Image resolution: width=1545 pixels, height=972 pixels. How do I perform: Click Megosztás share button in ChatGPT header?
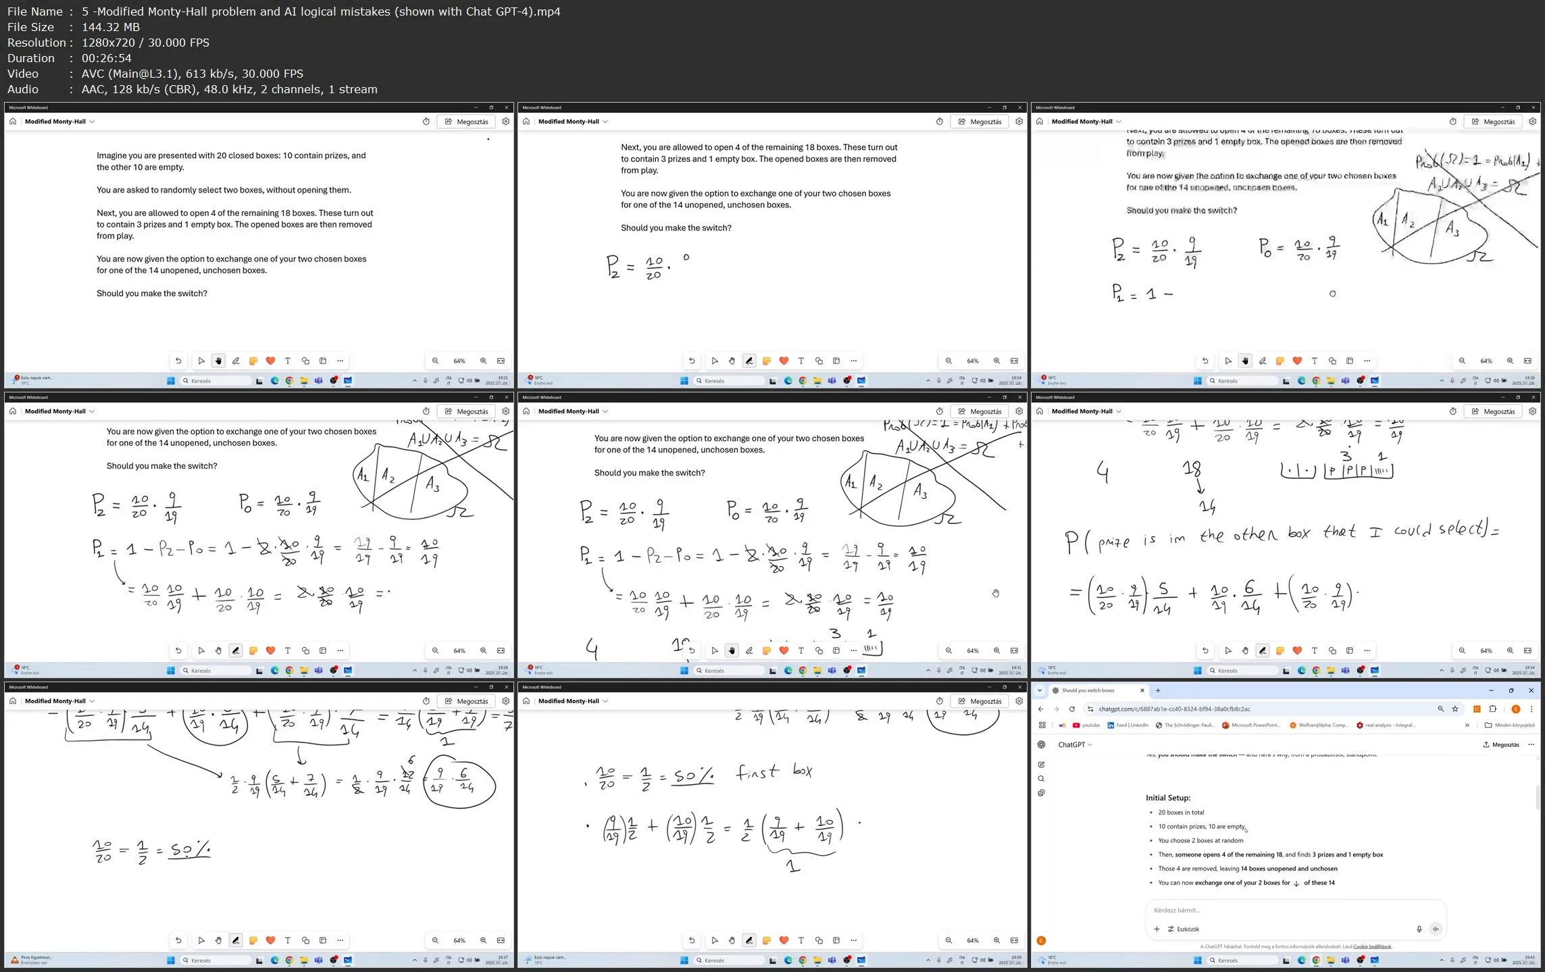pyautogui.click(x=1501, y=744)
